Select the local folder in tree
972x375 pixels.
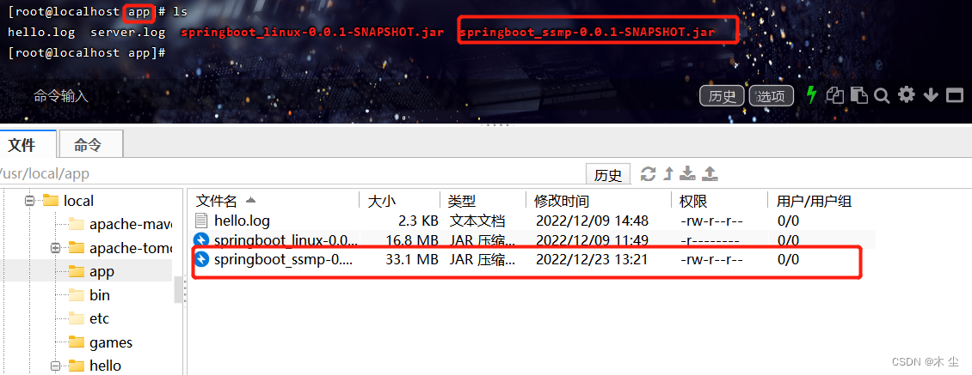point(78,201)
